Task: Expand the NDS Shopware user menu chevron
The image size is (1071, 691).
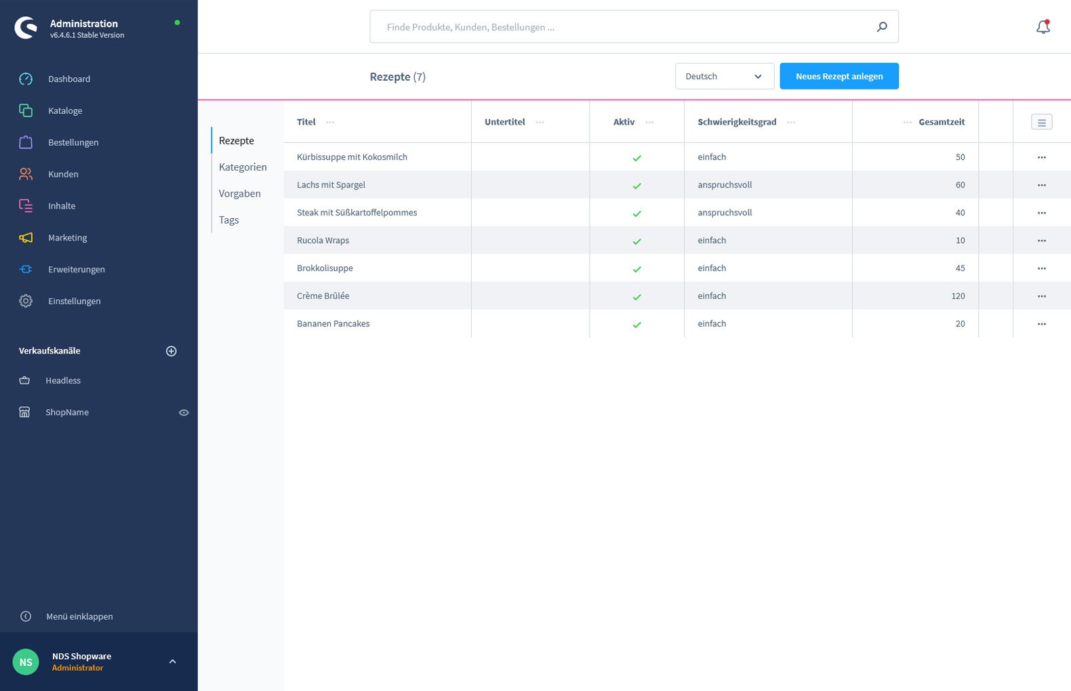Action: (x=172, y=661)
